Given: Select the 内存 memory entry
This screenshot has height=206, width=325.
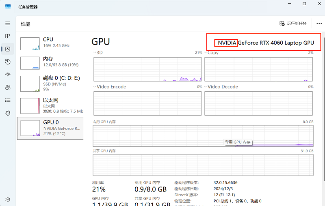Looking at the screenshot, I should (x=50, y=63).
